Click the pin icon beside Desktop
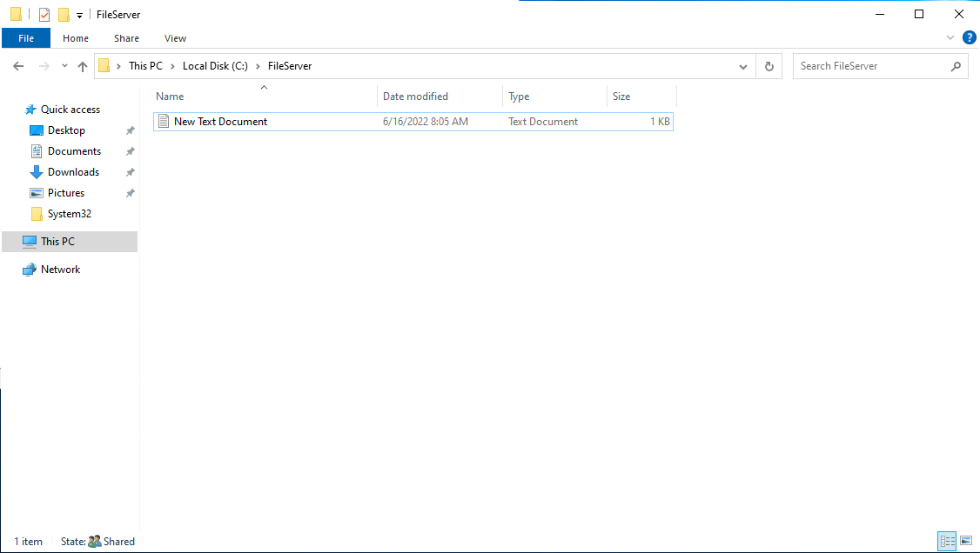Image resolution: width=980 pixels, height=553 pixels. tap(130, 130)
